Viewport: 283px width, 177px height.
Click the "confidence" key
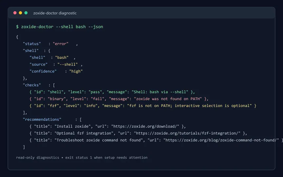click(43, 71)
